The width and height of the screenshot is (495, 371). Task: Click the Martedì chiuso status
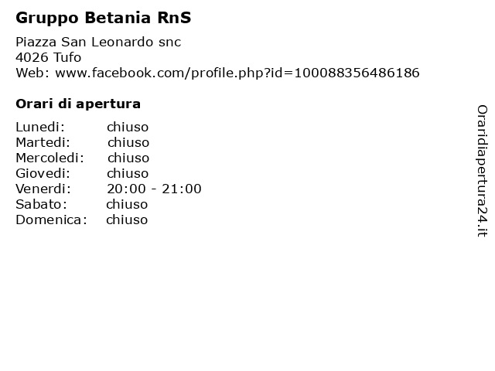(x=128, y=142)
